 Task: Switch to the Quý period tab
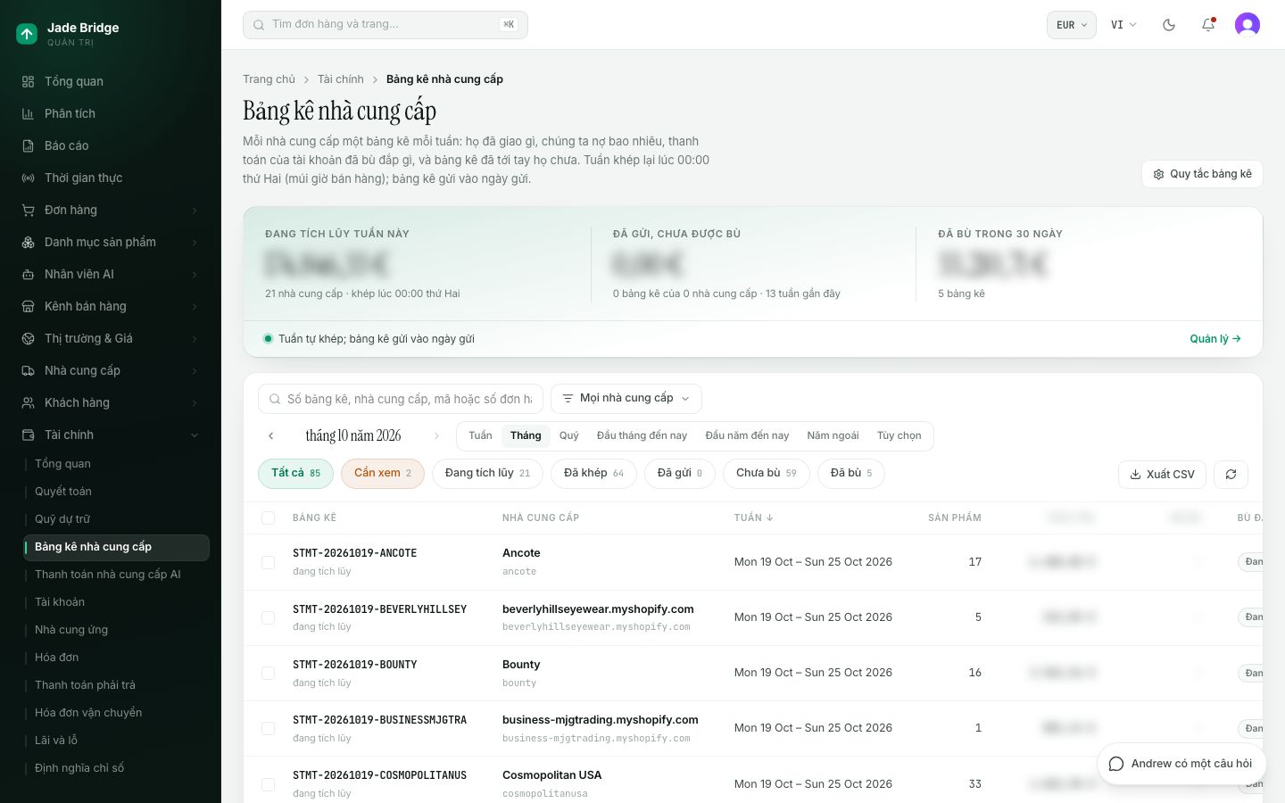[x=569, y=435]
